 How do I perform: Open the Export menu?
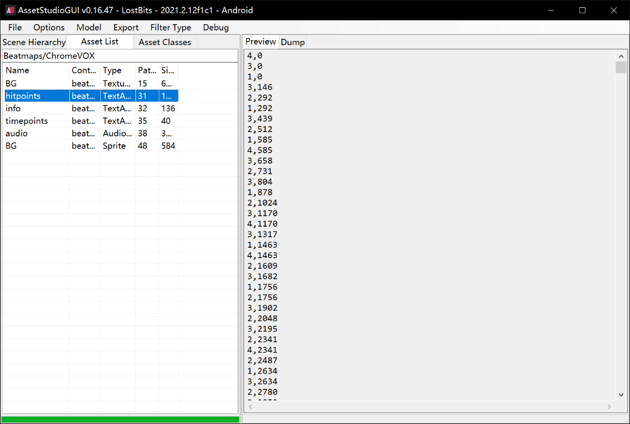126,27
